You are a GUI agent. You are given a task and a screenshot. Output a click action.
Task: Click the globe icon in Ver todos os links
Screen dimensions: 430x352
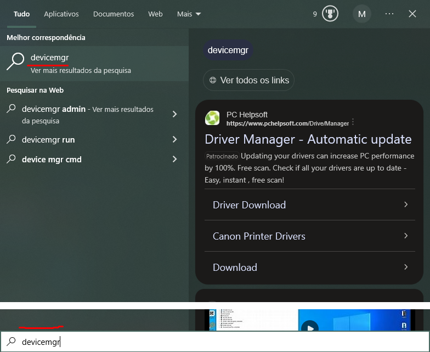[213, 80]
